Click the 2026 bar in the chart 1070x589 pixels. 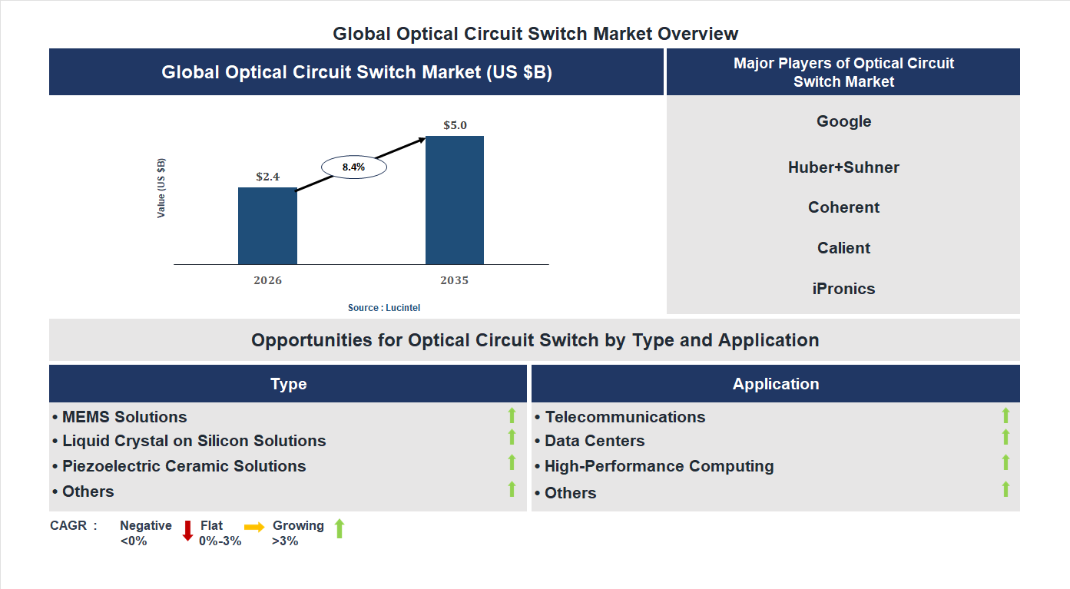pyautogui.click(x=268, y=227)
